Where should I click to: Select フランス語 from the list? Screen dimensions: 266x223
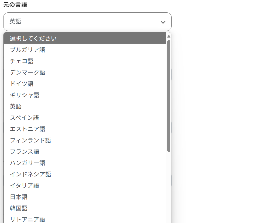click(x=85, y=152)
